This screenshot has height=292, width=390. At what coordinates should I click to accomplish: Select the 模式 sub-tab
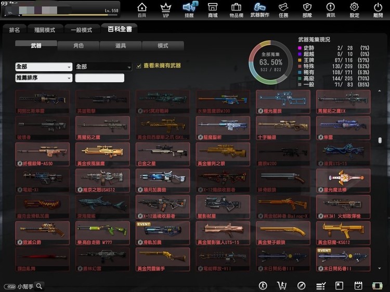coord(163,46)
